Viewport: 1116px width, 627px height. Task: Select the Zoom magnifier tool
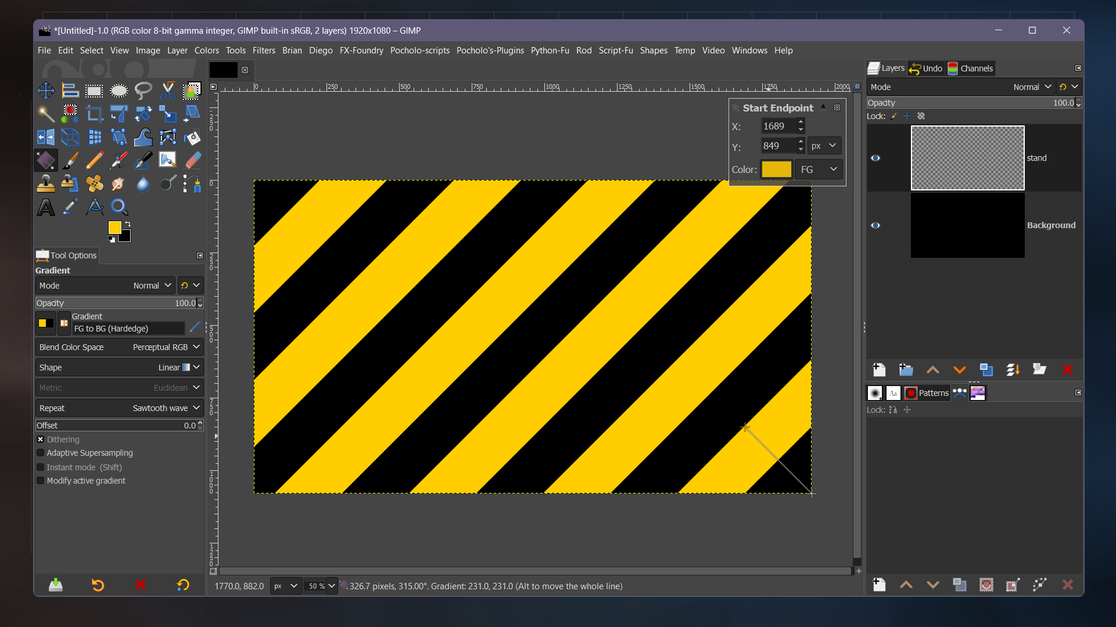pyautogui.click(x=119, y=207)
